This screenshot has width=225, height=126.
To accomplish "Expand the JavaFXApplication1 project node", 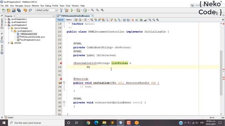I will pos(6,19).
